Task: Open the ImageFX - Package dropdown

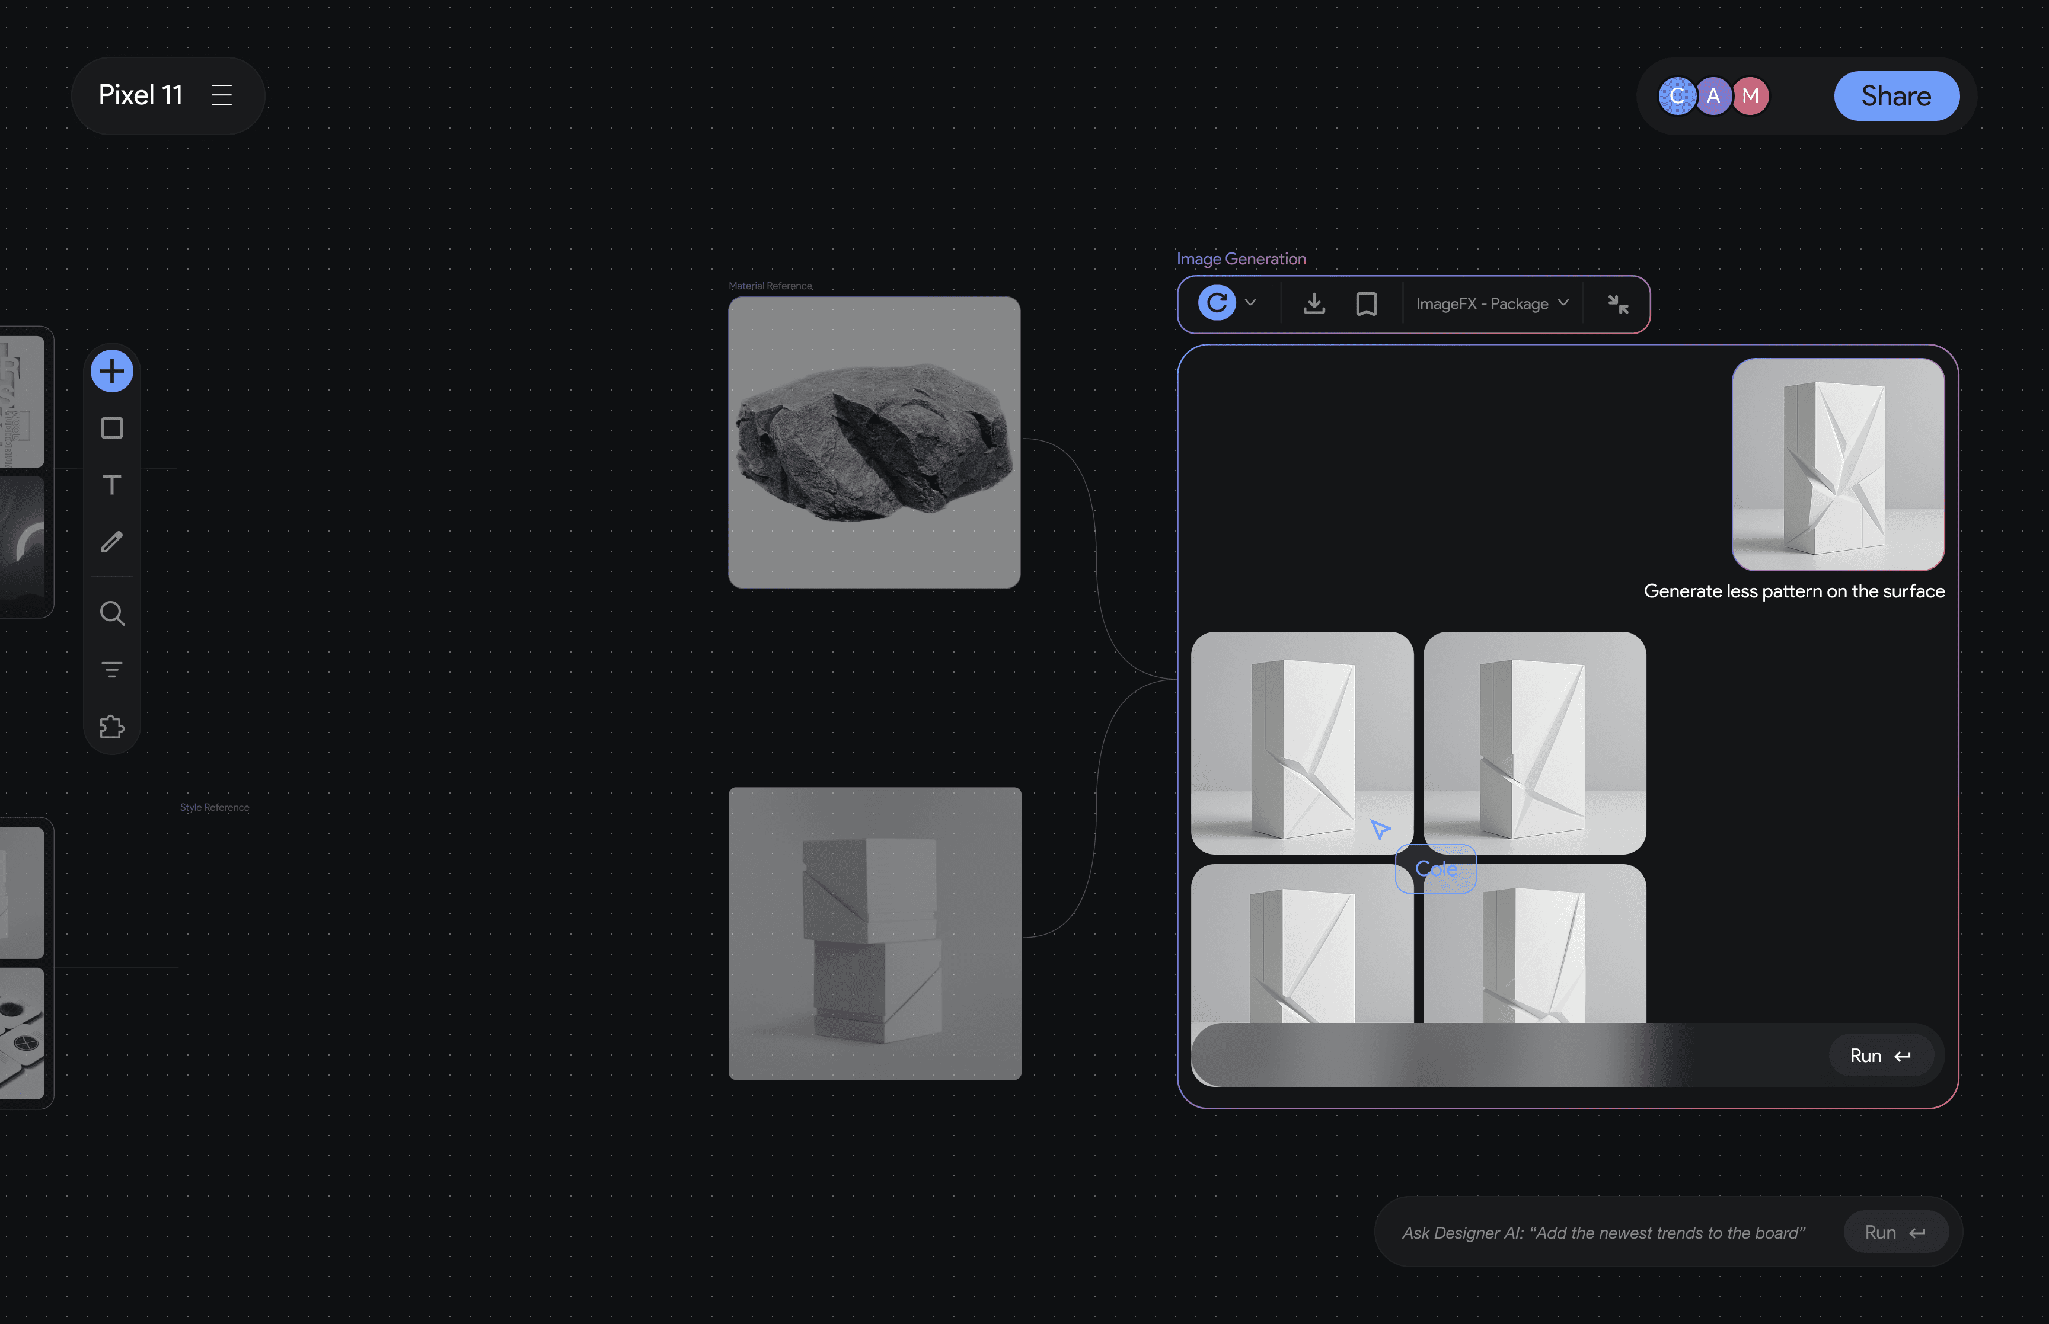Action: (x=1492, y=303)
